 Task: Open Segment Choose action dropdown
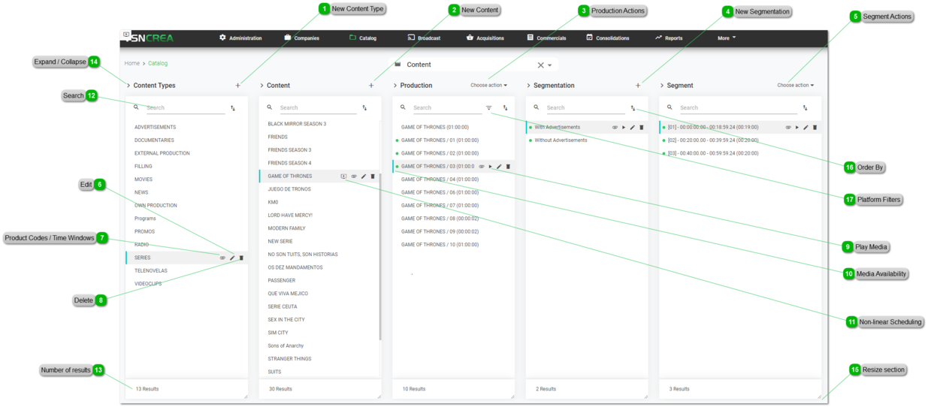pos(795,86)
